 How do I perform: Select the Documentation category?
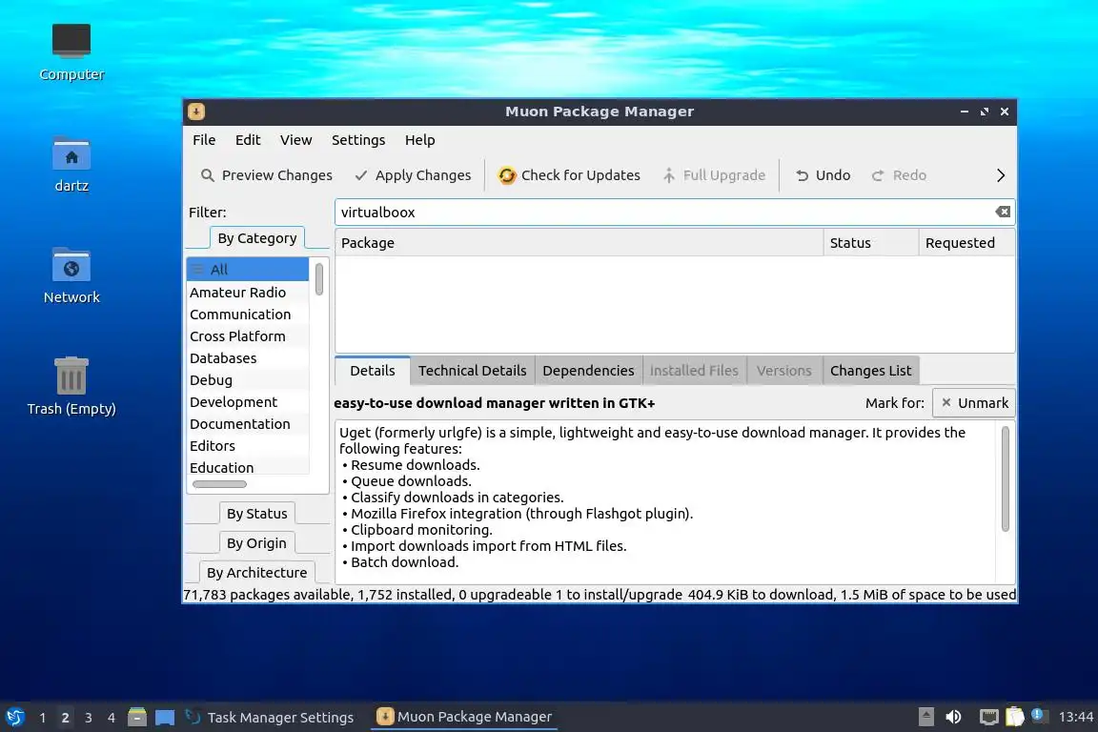(x=248, y=424)
